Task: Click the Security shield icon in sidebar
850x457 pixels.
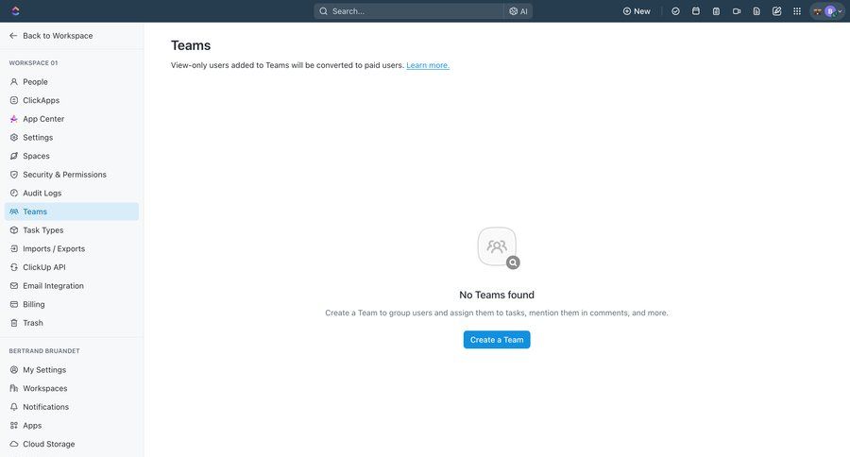Action: (x=14, y=175)
